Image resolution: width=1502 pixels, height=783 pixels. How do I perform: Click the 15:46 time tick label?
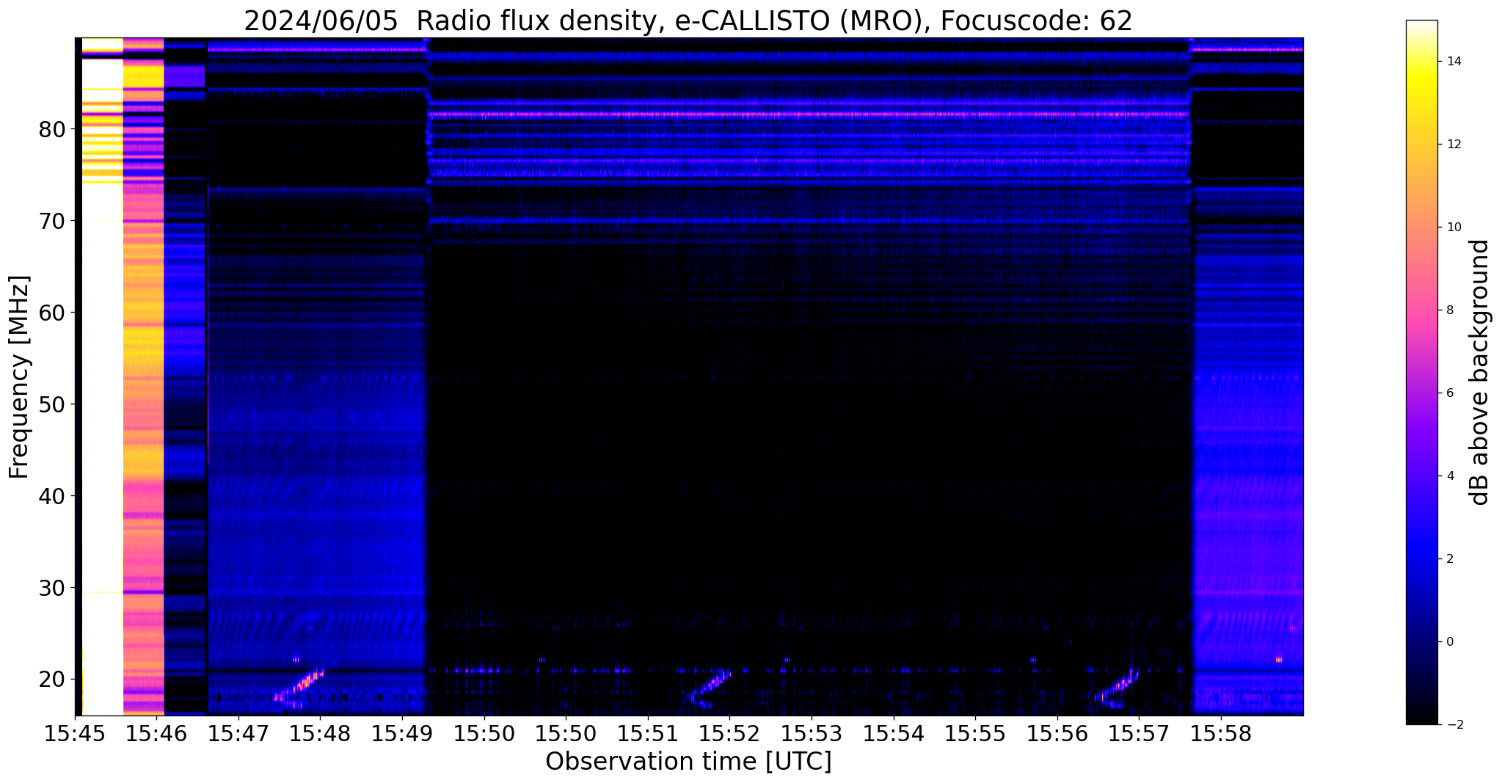(x=156, y=734)
